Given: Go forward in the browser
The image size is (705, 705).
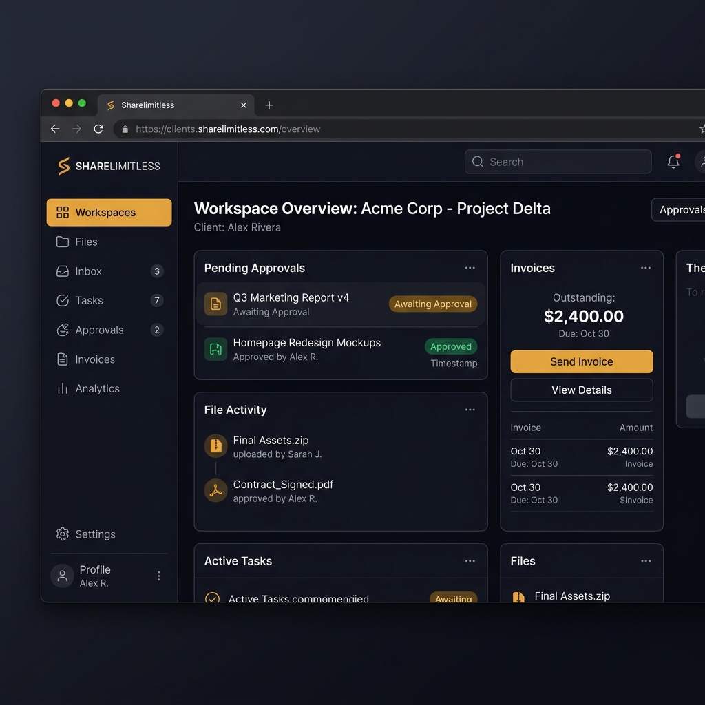Looking at the screenshot, I should [x=77, y=129].
